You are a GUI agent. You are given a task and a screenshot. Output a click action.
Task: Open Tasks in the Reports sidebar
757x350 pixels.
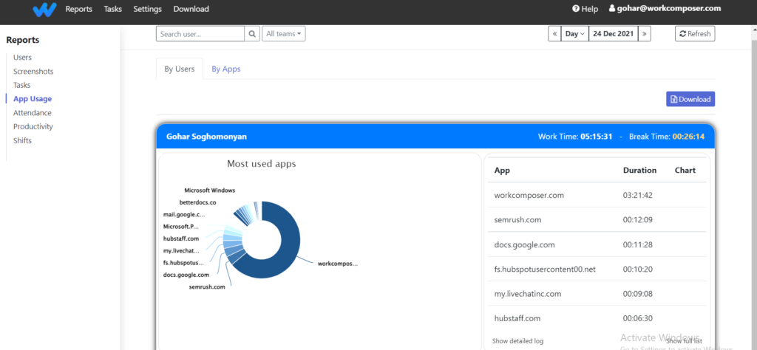point(21,86)
